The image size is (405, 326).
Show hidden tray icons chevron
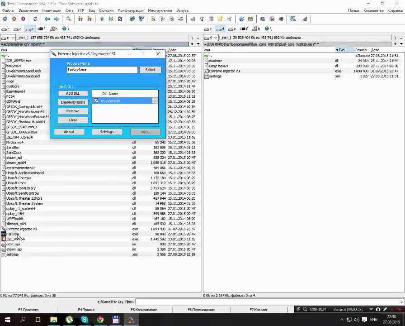341,320
